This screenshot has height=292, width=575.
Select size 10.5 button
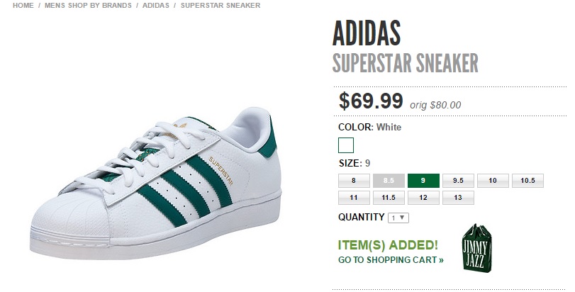pyautogui.click(x=527, y=181)
